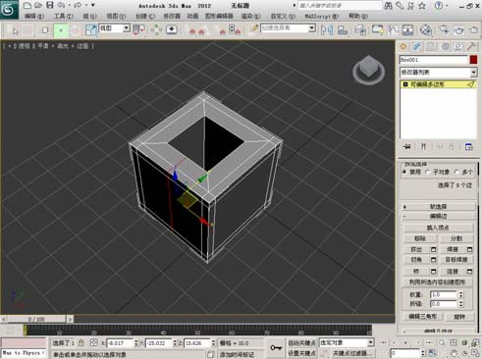Screen dimensions: 482x359
Task: Click the star favorites icon in title bar
Action: coord(422,6)
